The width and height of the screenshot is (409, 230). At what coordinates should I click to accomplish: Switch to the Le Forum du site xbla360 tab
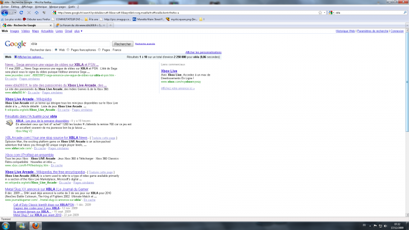[81, 25]
